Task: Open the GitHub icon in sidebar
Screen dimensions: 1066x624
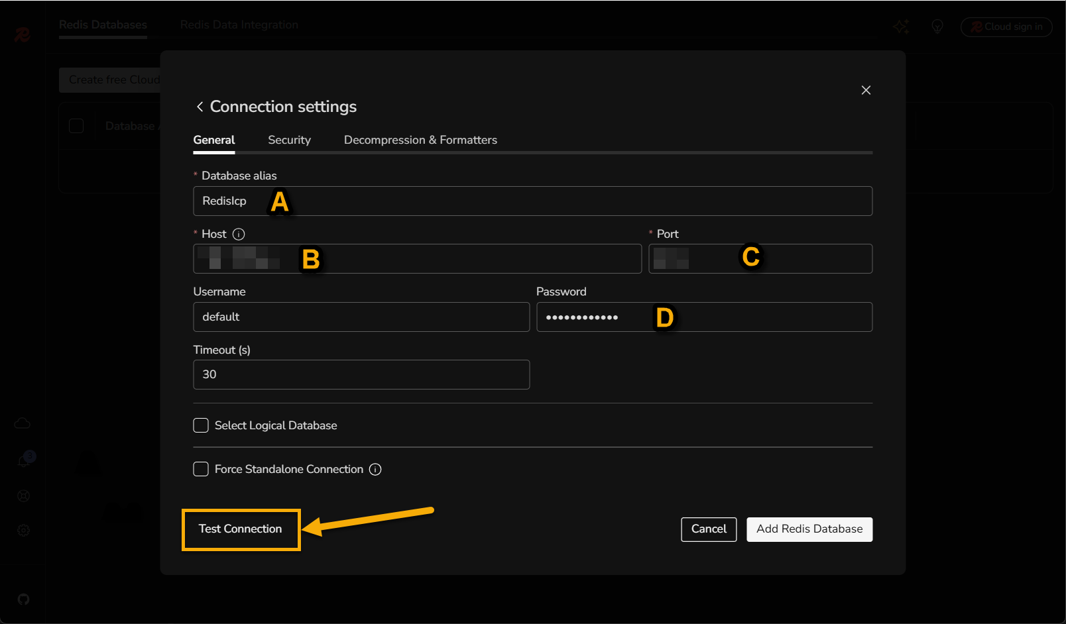Action: point(23,599)
